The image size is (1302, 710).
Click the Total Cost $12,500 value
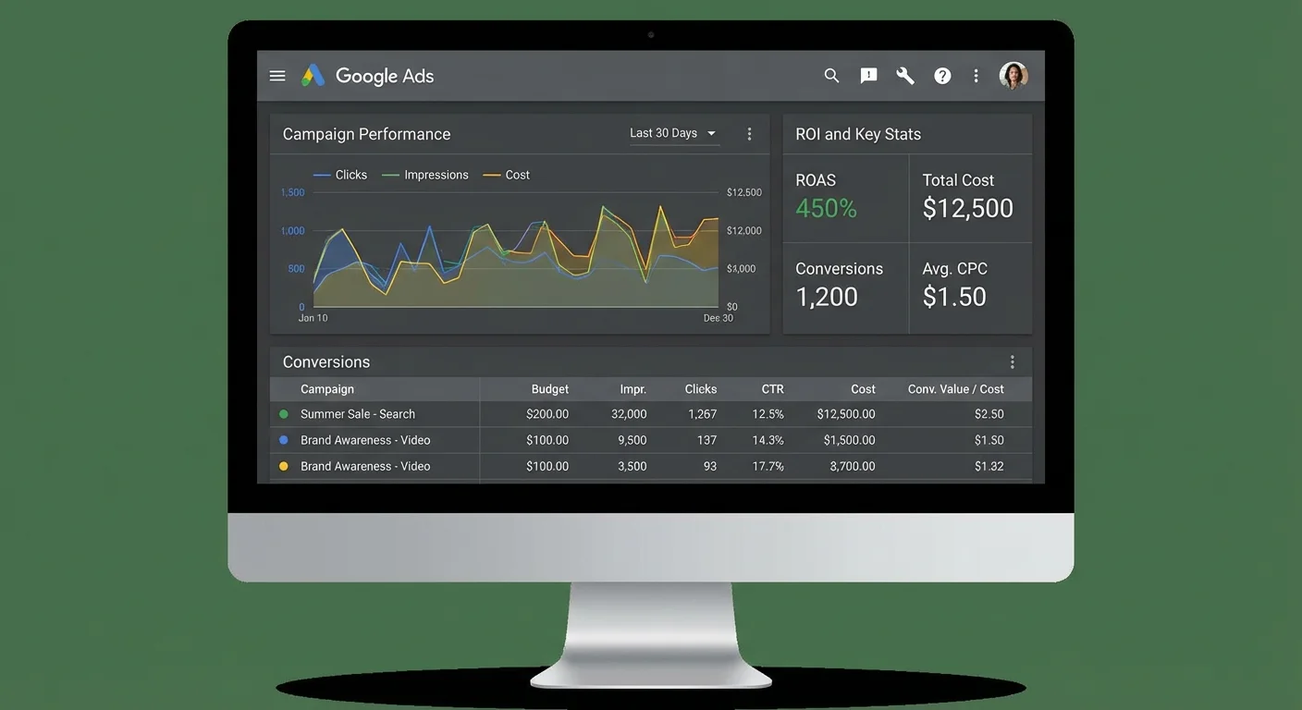968,208
